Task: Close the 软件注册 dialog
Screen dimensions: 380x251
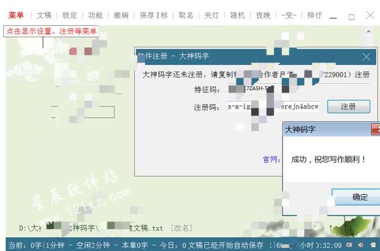Action: [367, 57]
